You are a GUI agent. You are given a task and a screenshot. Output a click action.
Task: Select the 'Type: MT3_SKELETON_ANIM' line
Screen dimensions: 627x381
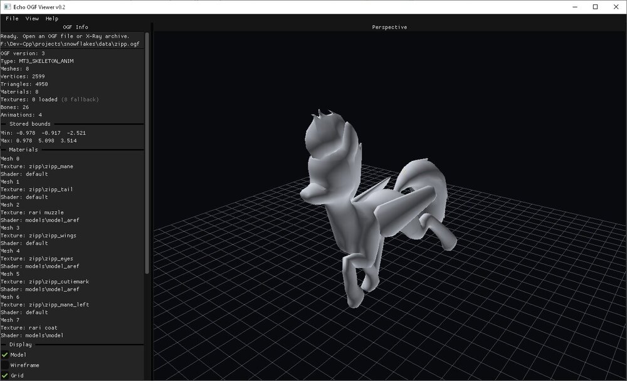[x=37, y=61]
